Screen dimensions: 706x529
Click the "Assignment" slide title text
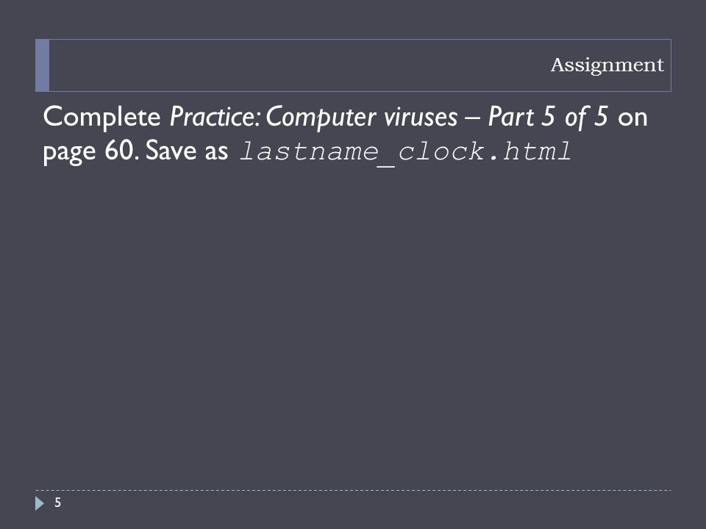point(607,65)
